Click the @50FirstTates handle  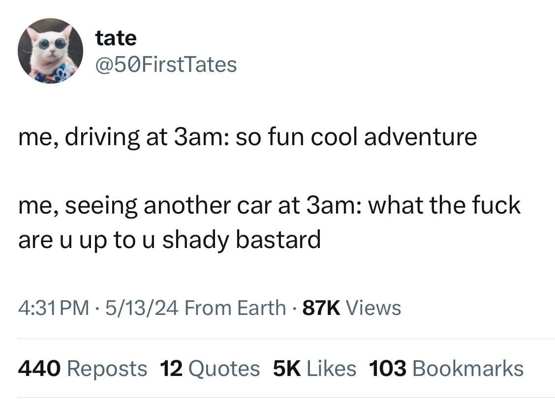(x=166, y=64)
